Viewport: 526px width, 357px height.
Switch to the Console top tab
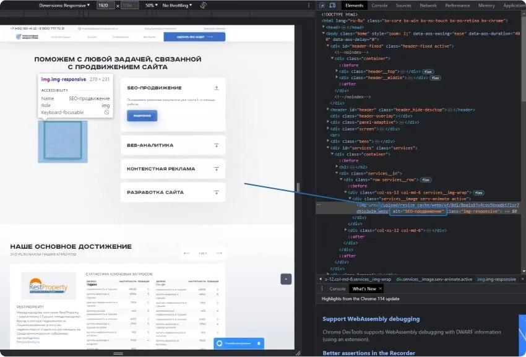pyautogui.click(x=379, y=6)
